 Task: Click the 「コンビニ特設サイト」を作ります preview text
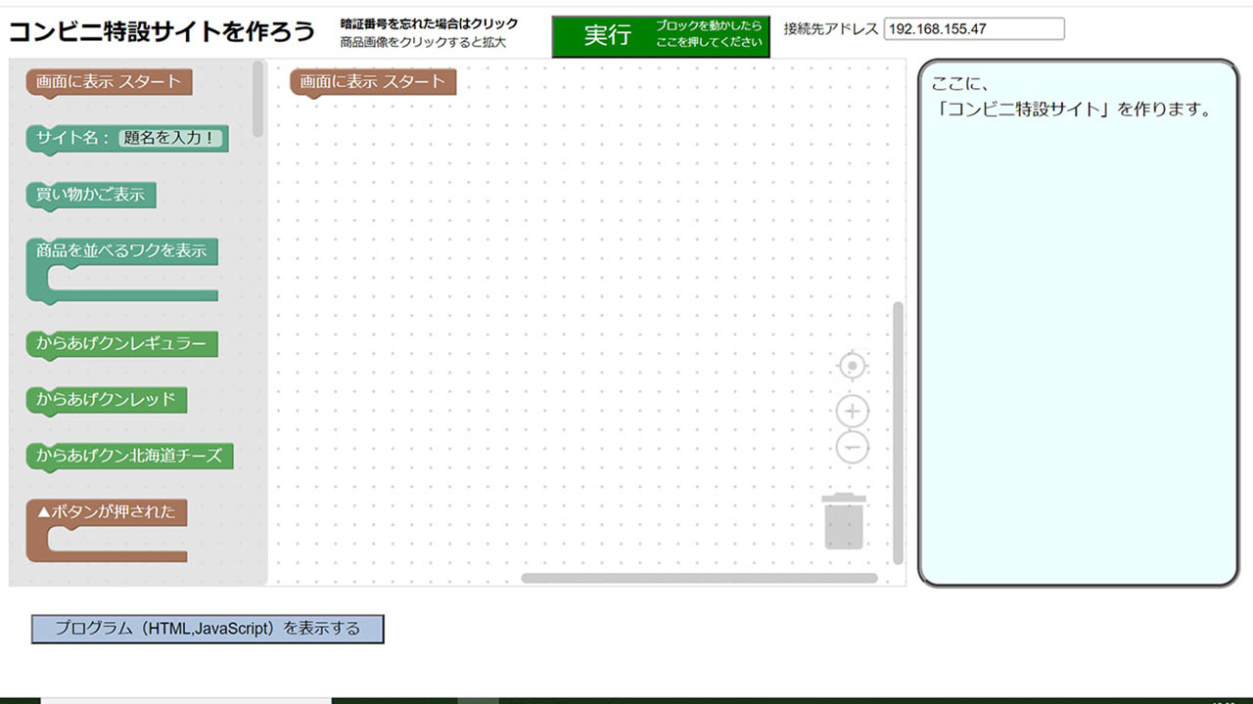point(1073,110)
